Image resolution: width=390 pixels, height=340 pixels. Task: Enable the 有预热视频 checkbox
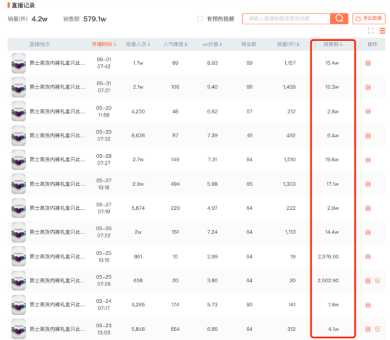(x=200, y=19)
